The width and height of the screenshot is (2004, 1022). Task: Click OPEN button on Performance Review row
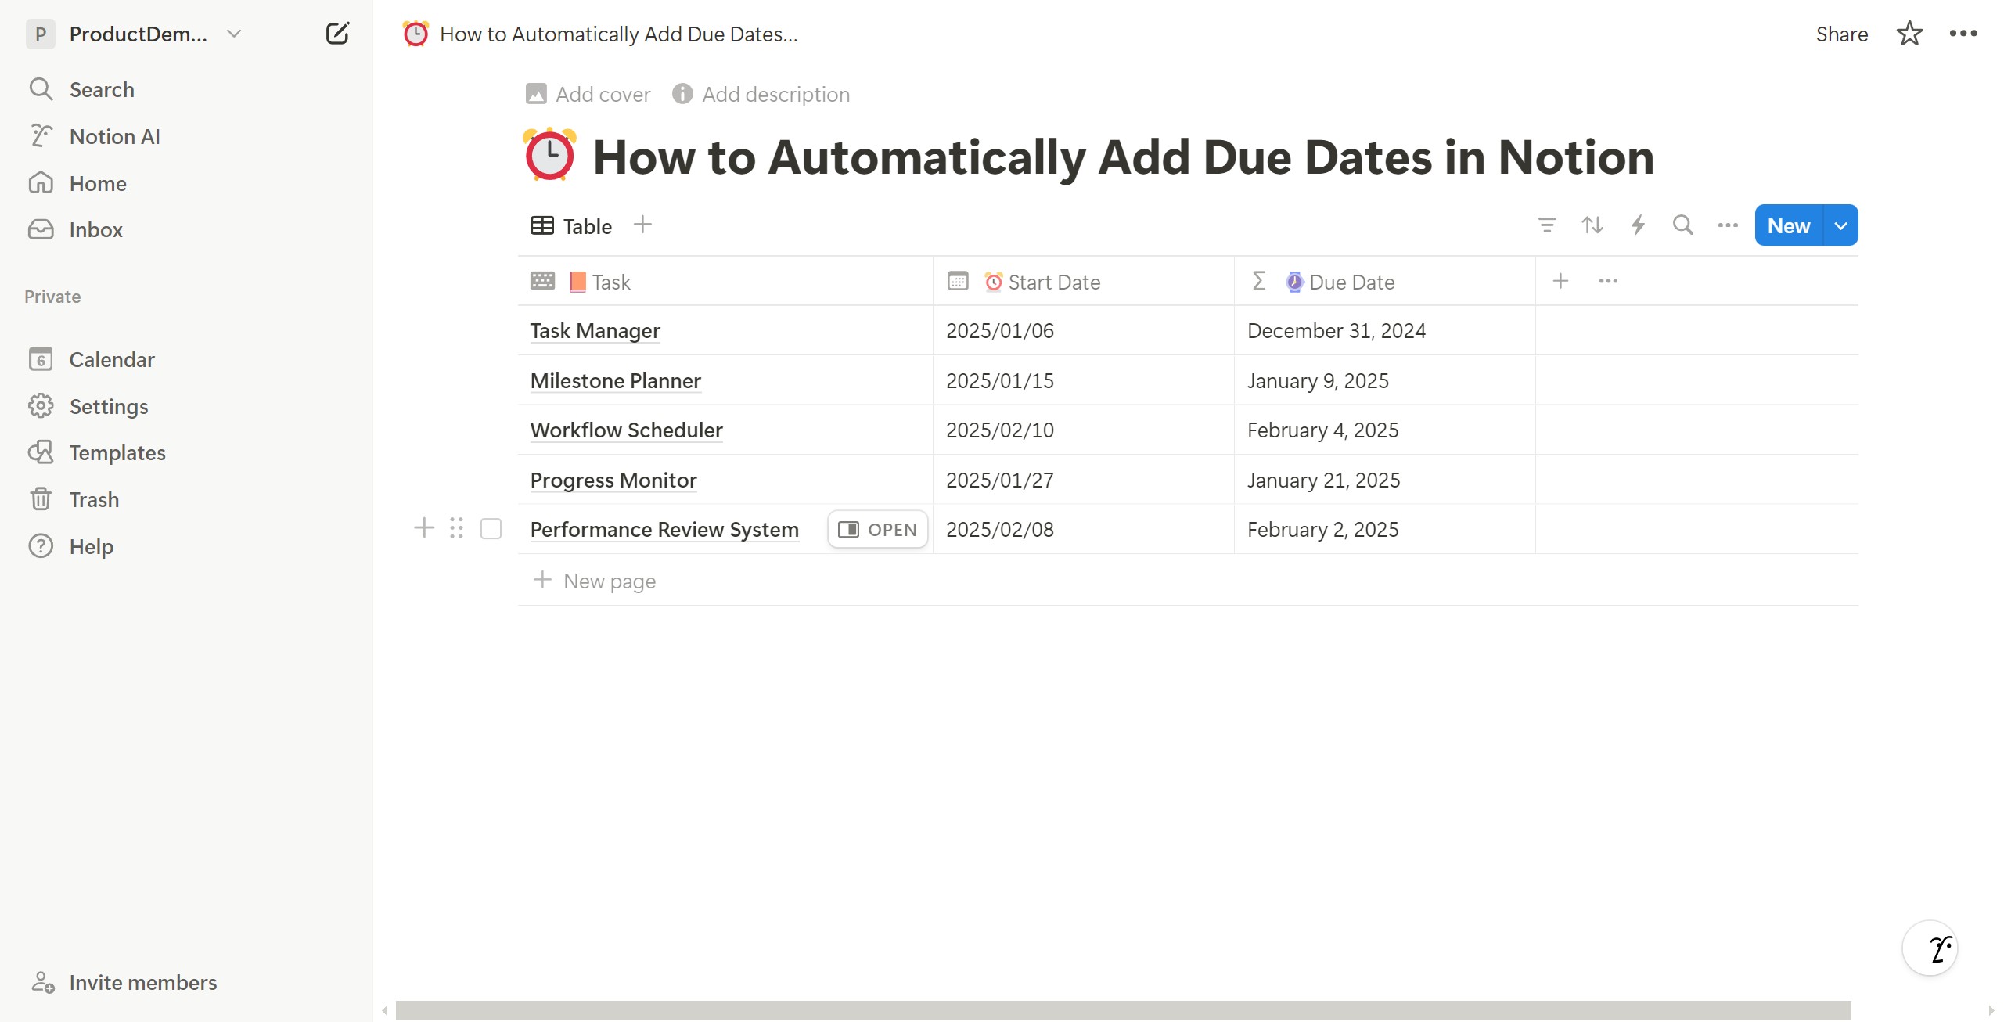(x=878, y=530)
